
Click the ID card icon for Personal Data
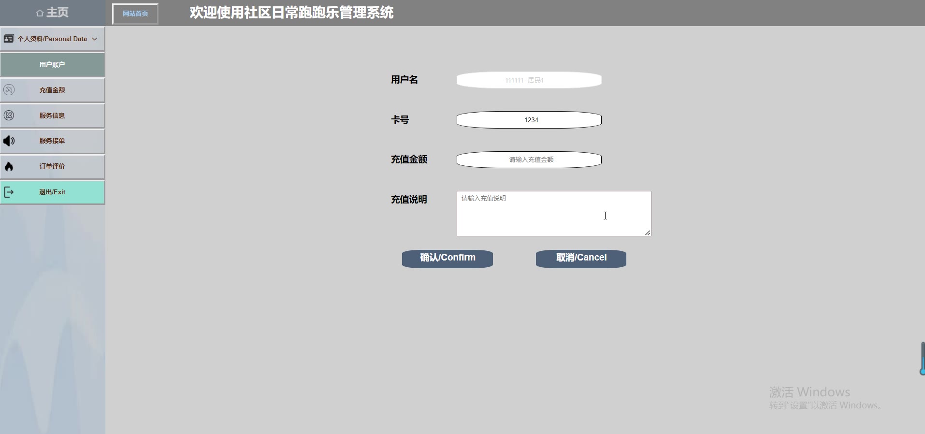tap(9, 39)
